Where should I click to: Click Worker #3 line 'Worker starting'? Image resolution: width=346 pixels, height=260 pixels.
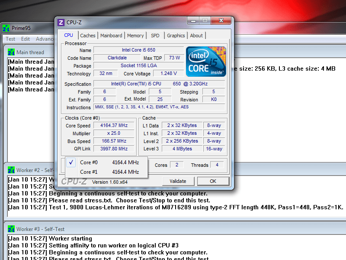click(50, 239)
